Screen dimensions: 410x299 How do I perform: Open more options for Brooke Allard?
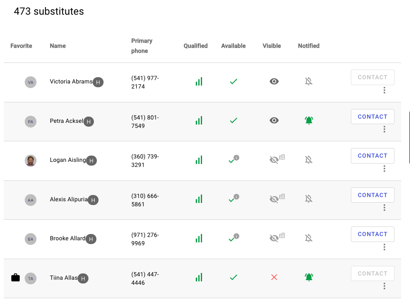(384, 247)
